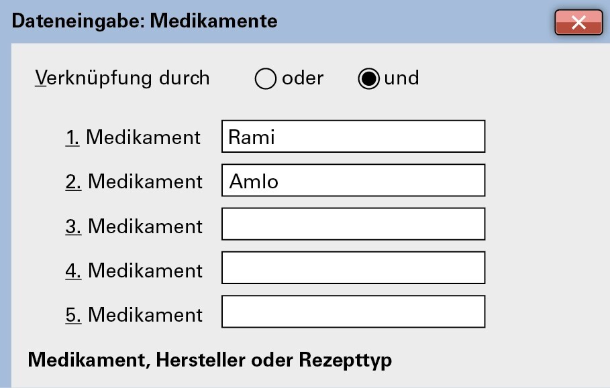Screen dimensions: 610x388
Task: Select the "oder" radio button
Action: tap(266, 79)
